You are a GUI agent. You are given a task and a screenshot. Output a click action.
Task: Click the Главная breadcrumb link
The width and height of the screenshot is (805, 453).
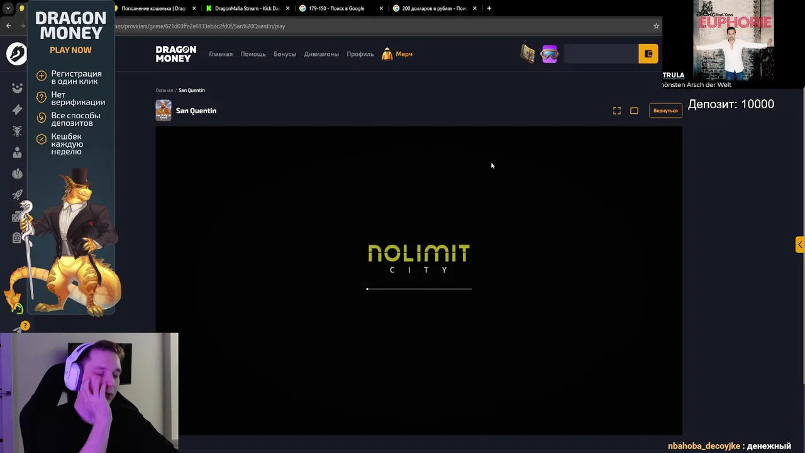[x=164, y=90]
